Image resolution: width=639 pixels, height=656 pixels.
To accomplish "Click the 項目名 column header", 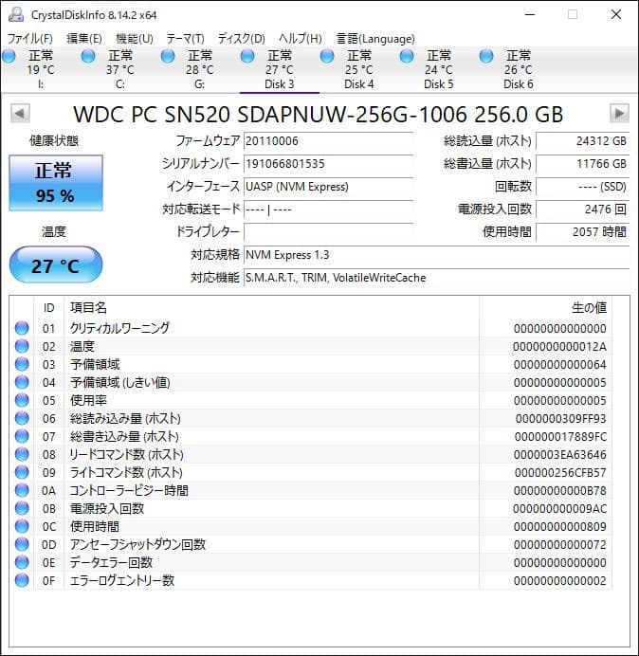I will coord(88,307).
